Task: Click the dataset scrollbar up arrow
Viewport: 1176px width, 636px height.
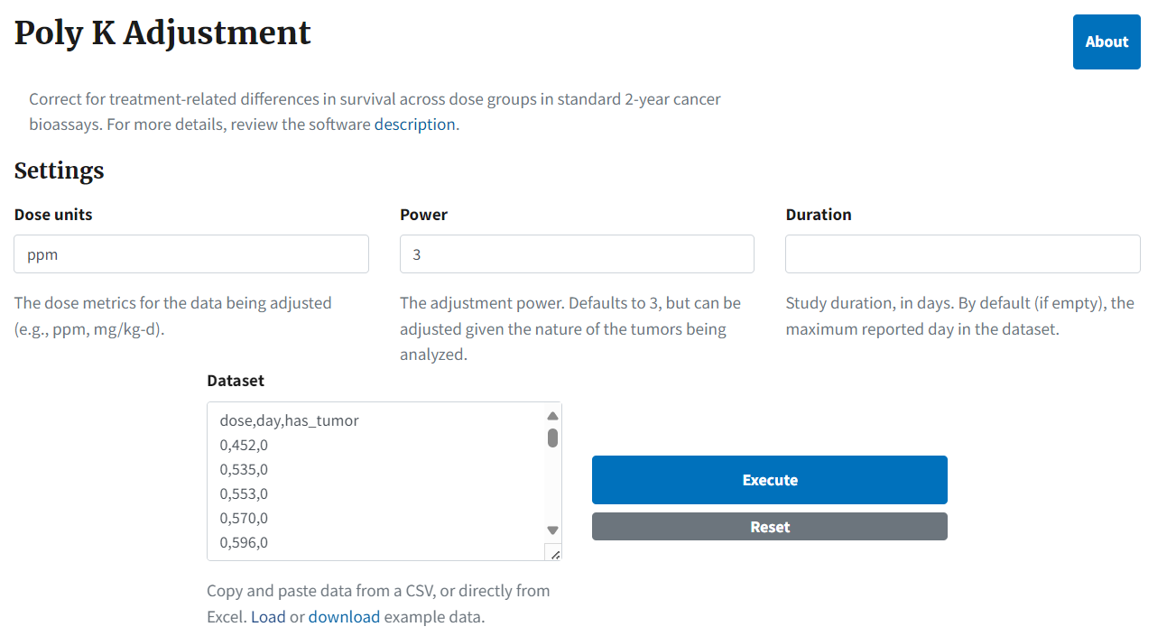Action: click(x=552, y=416)
